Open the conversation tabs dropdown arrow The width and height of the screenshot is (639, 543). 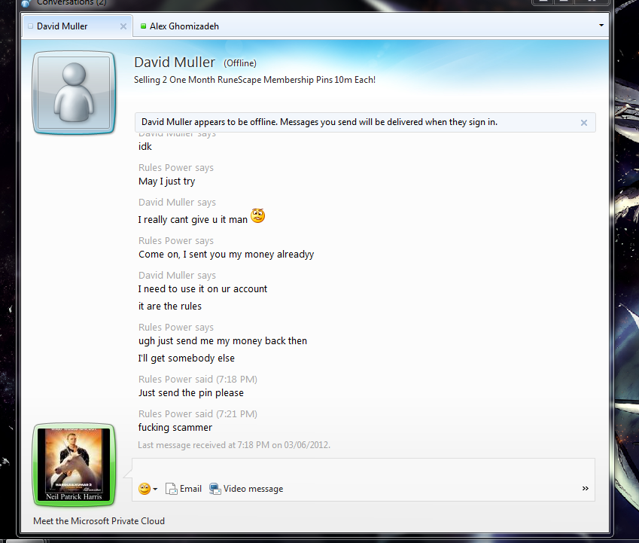[601, 26]
